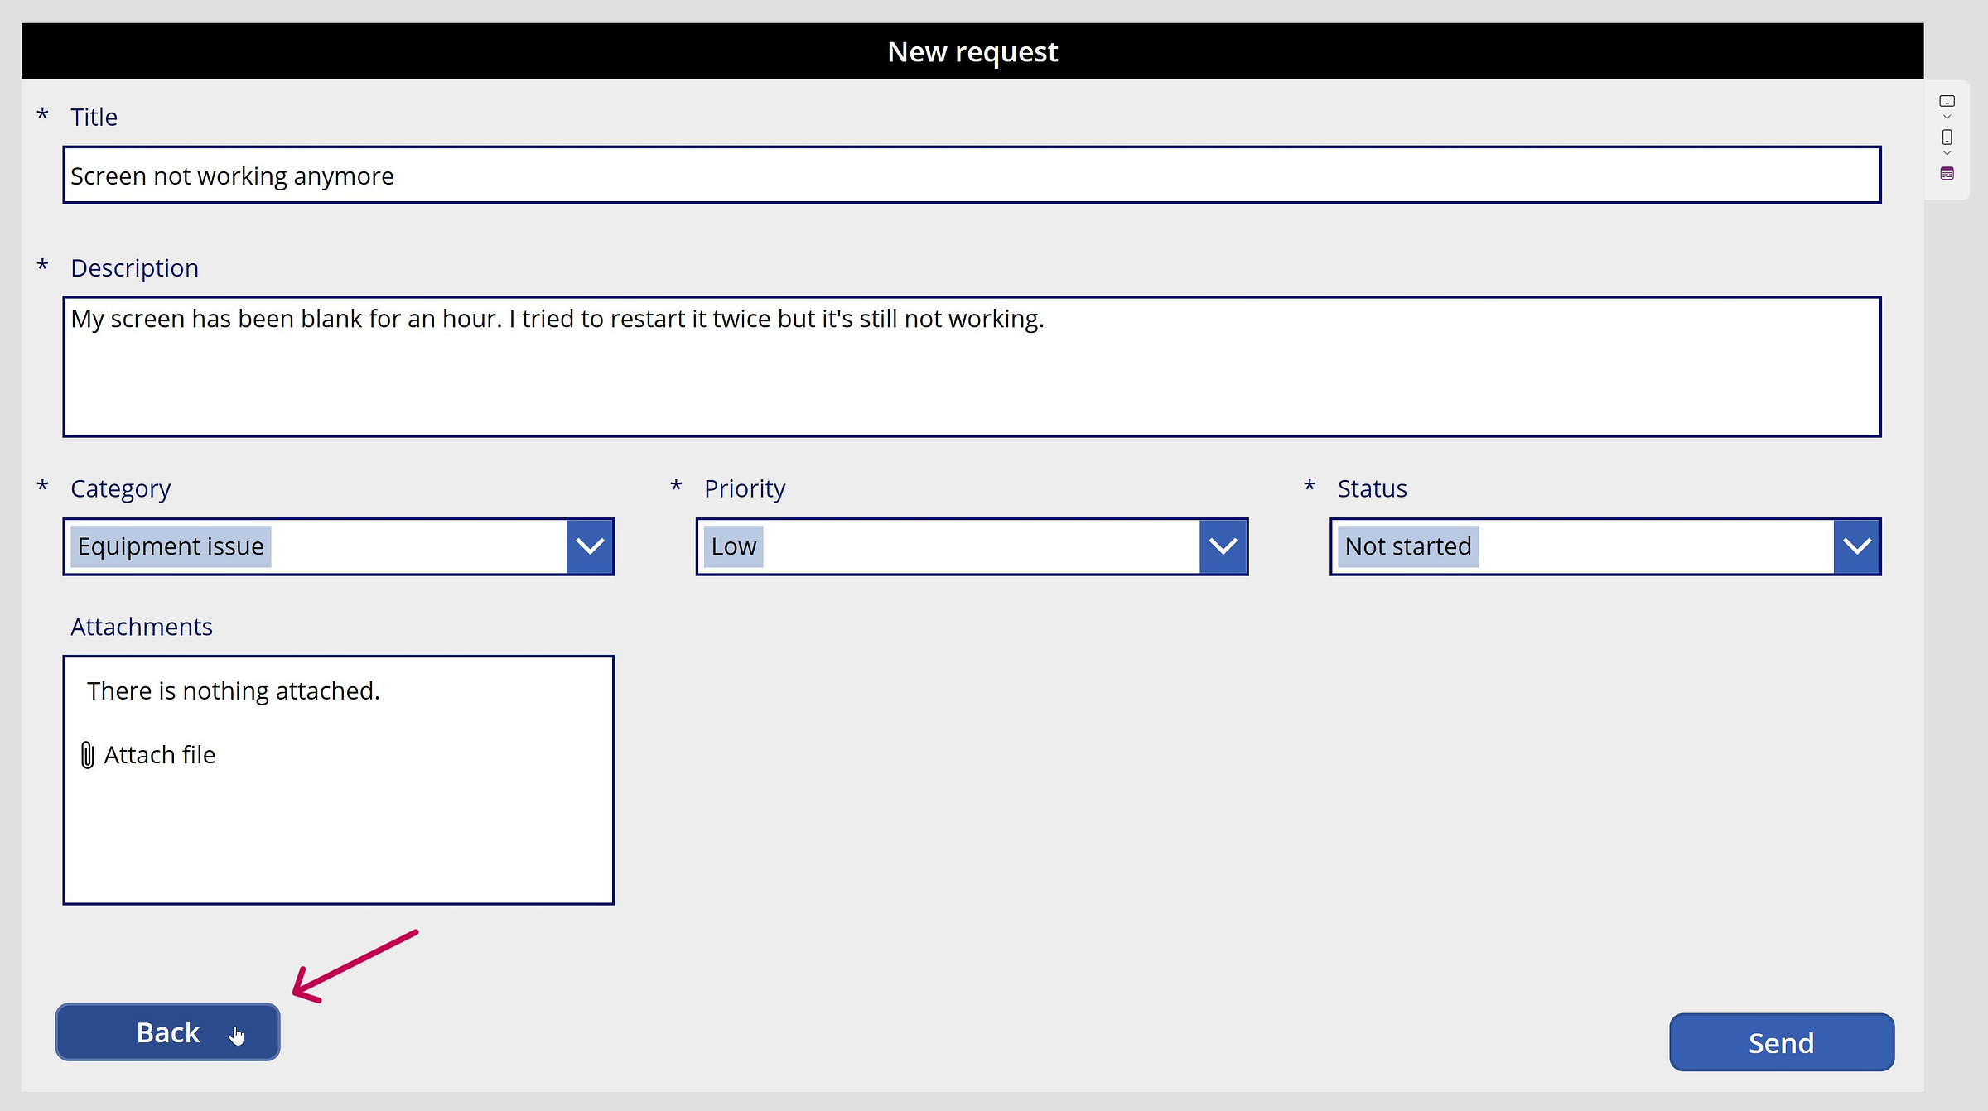Click into the Title input field
This screenshot has width=1988, height=1111.
click(x=971, y=176)
